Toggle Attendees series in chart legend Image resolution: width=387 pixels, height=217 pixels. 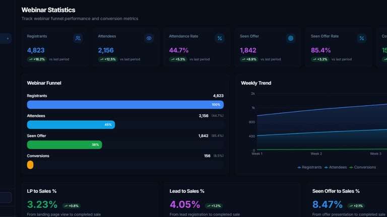pos(336,167)
